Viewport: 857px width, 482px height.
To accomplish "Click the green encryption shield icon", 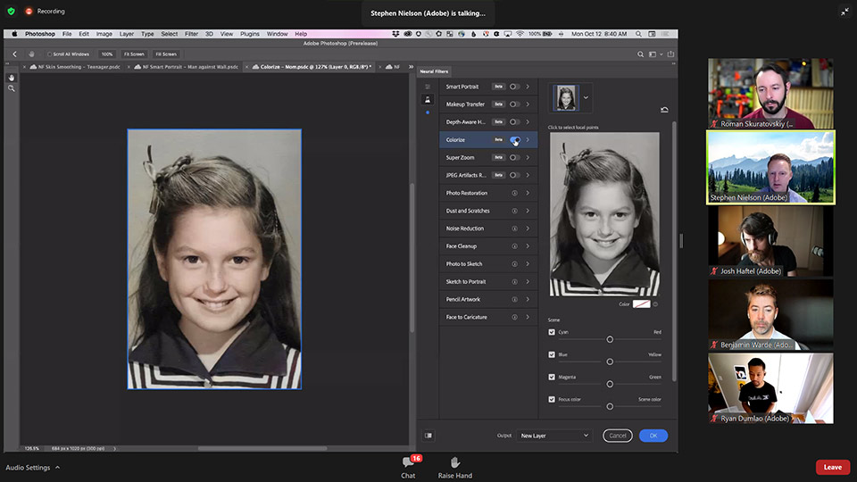I will pos(11,11).
